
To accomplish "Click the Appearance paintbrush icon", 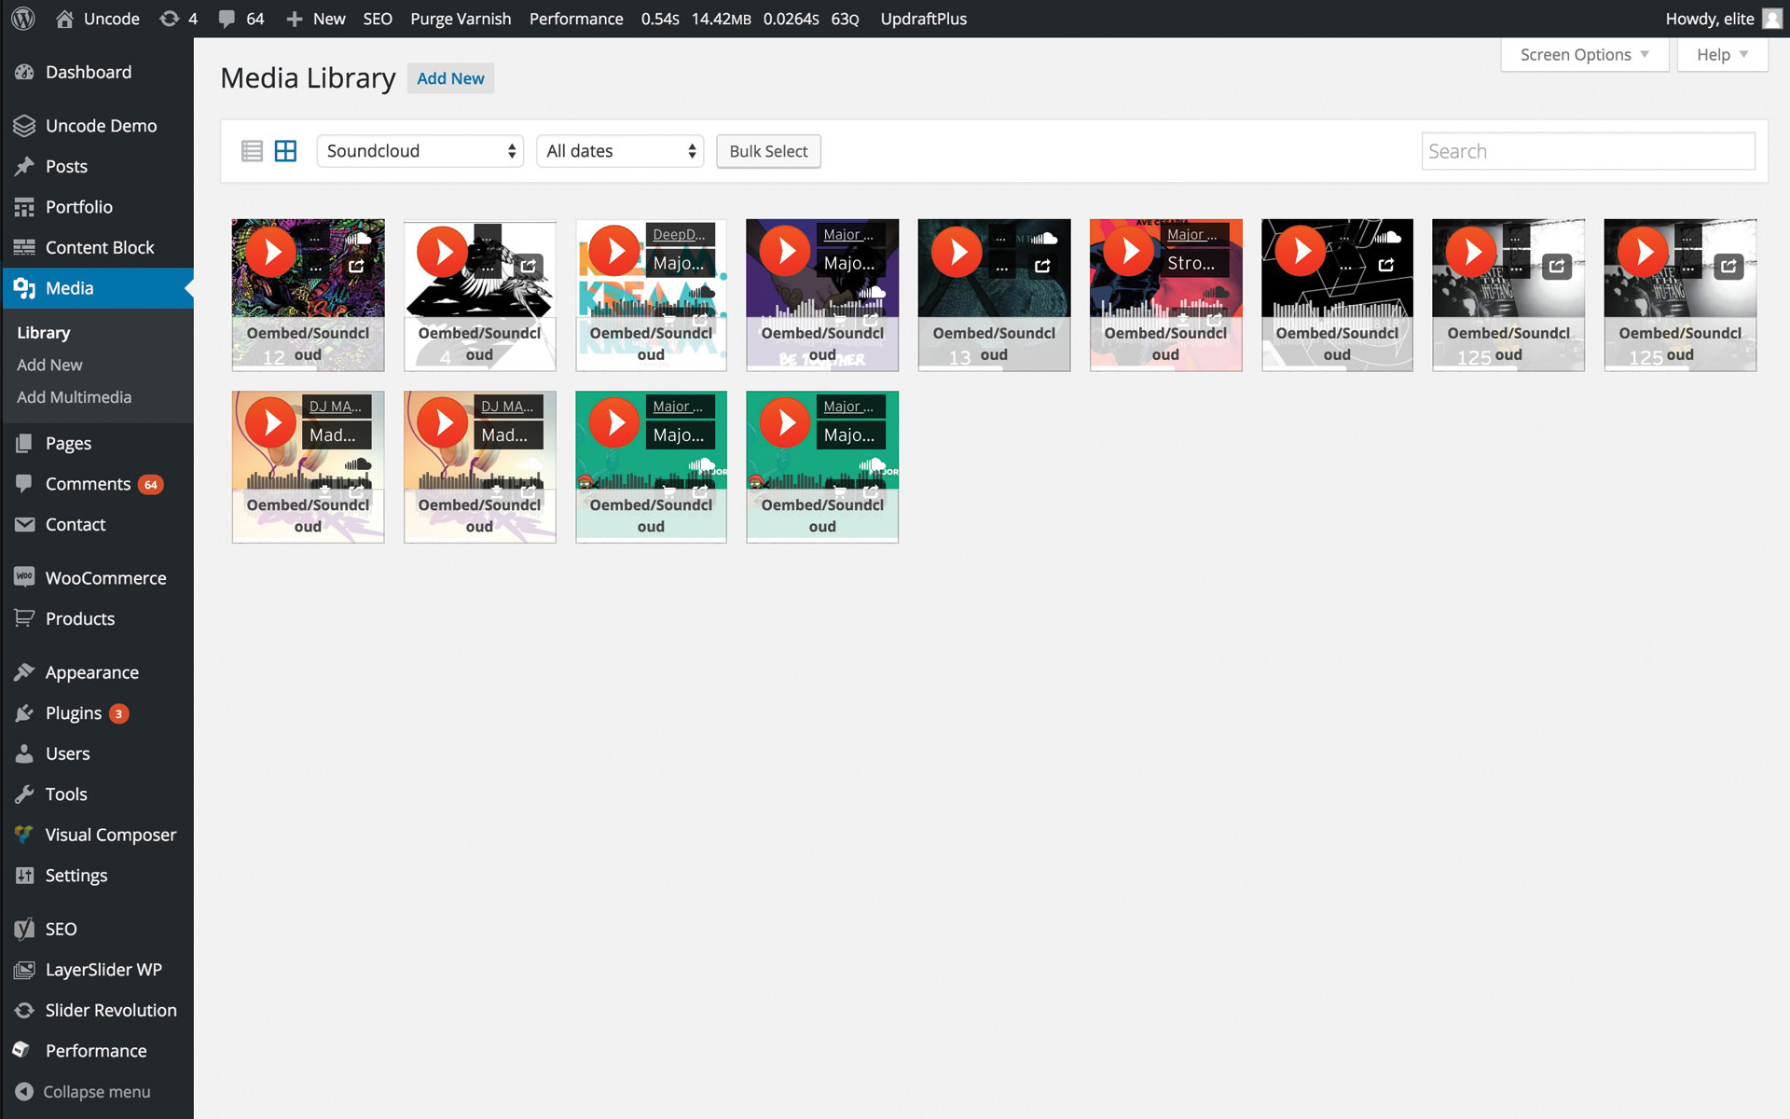I will [24, 672].
